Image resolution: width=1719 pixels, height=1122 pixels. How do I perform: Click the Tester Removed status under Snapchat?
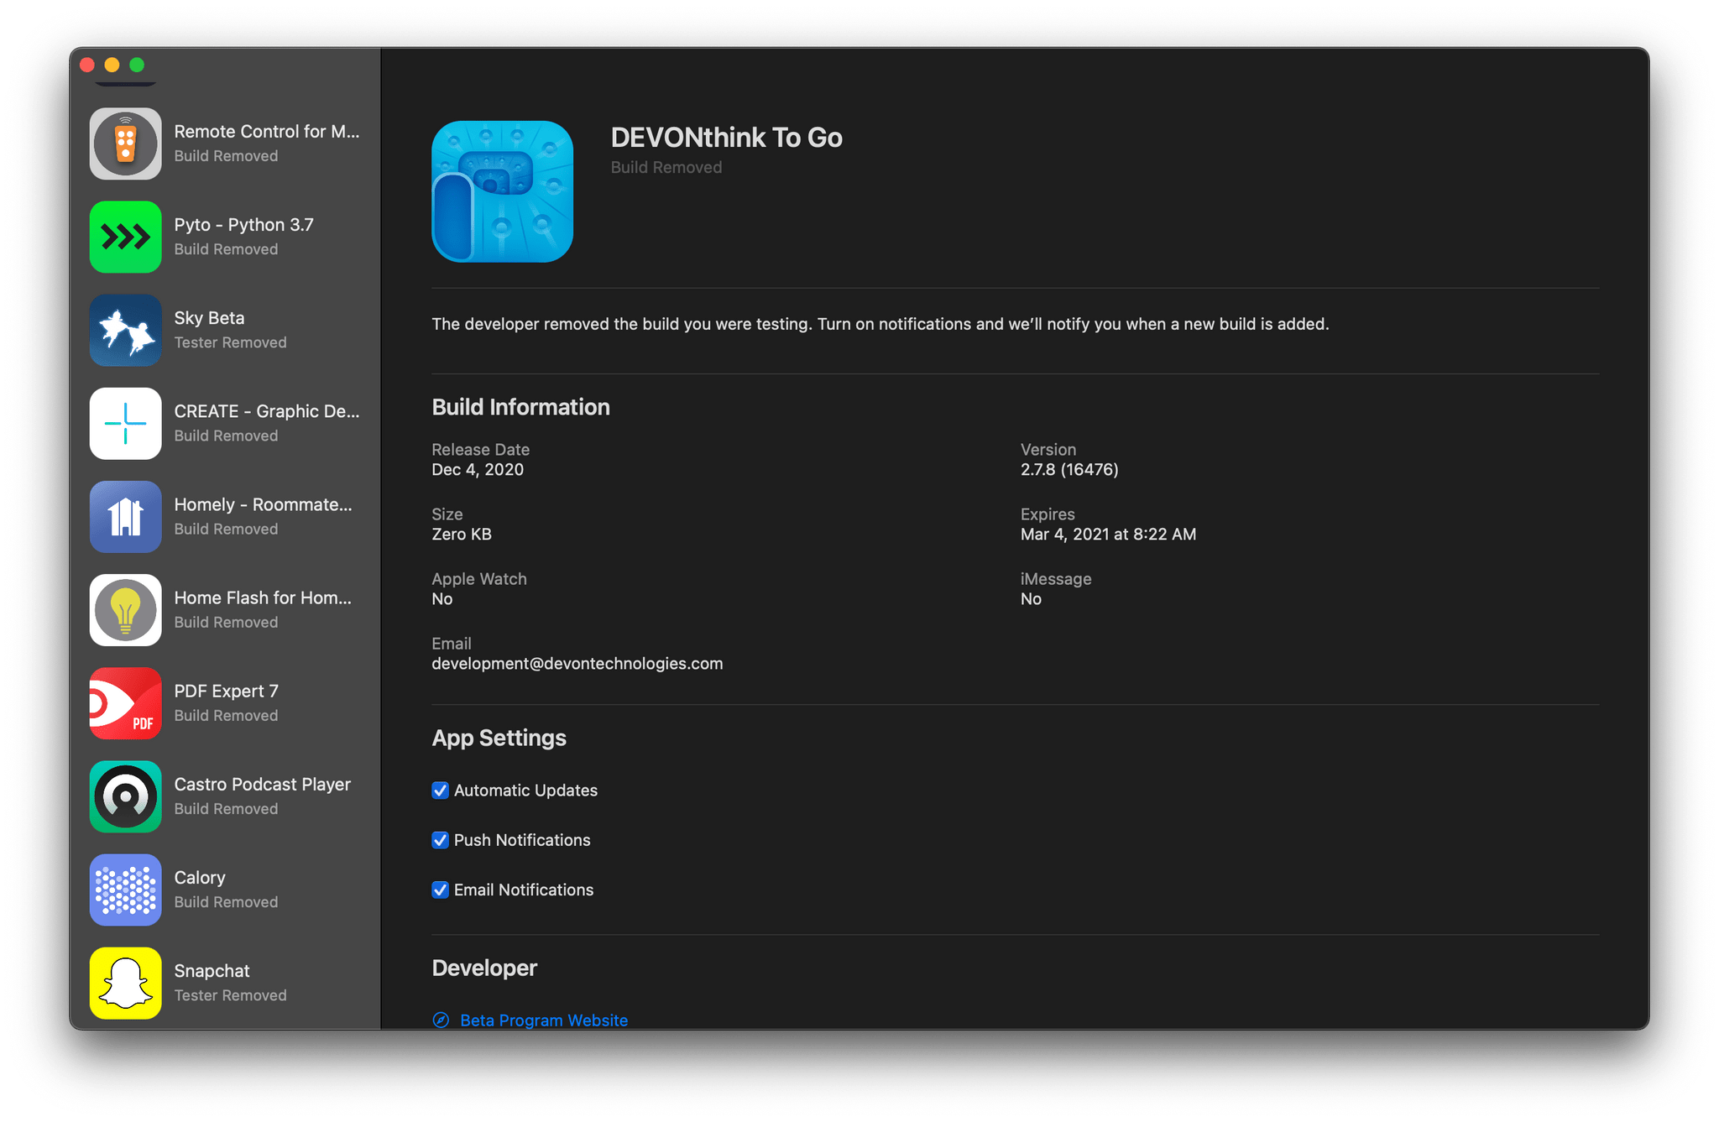point(230,995)
